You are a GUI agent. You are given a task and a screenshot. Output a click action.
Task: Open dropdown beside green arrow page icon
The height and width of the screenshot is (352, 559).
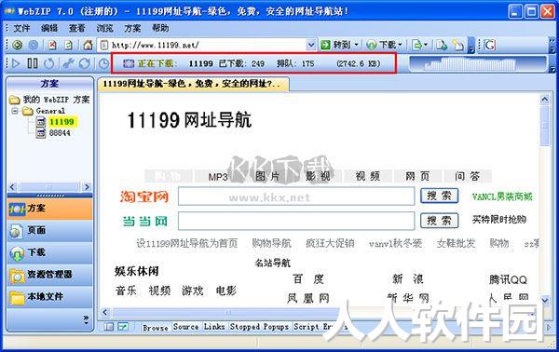coord(426,45)
